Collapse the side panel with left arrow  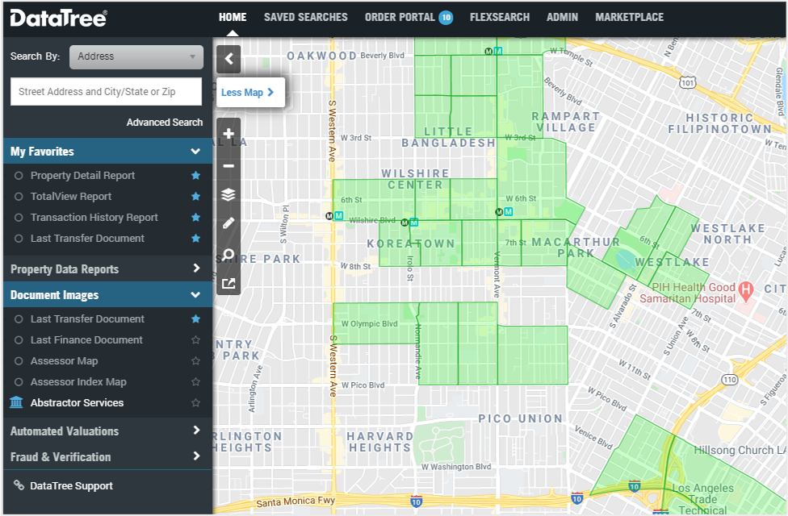228,59
